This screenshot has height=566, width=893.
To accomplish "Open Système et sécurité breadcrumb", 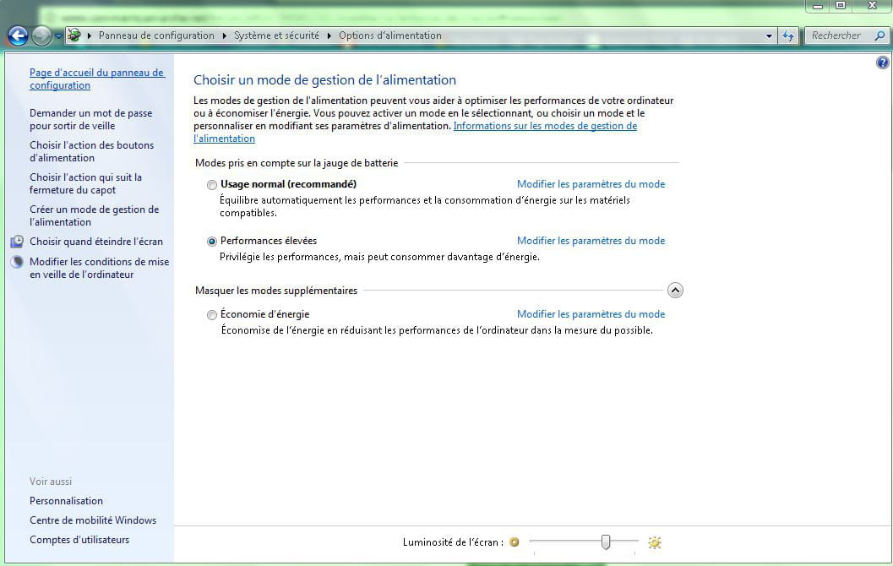I will pos(277,35).
